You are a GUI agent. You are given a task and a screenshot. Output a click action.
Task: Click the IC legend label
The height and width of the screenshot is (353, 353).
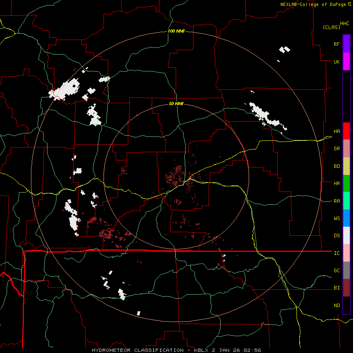click(337, 253)
